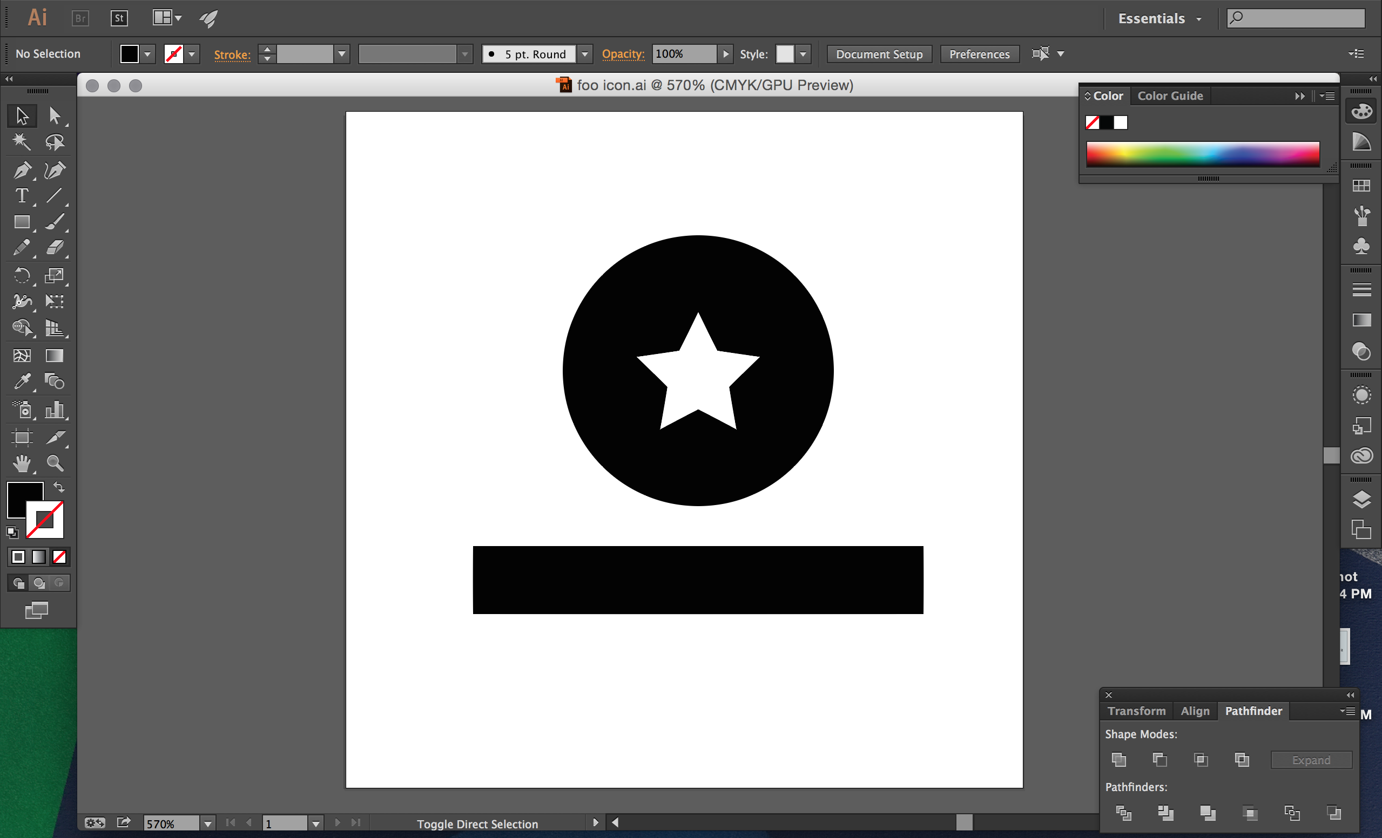Select the Type tool
1382x838 pixels.
(x=22, y=196)
